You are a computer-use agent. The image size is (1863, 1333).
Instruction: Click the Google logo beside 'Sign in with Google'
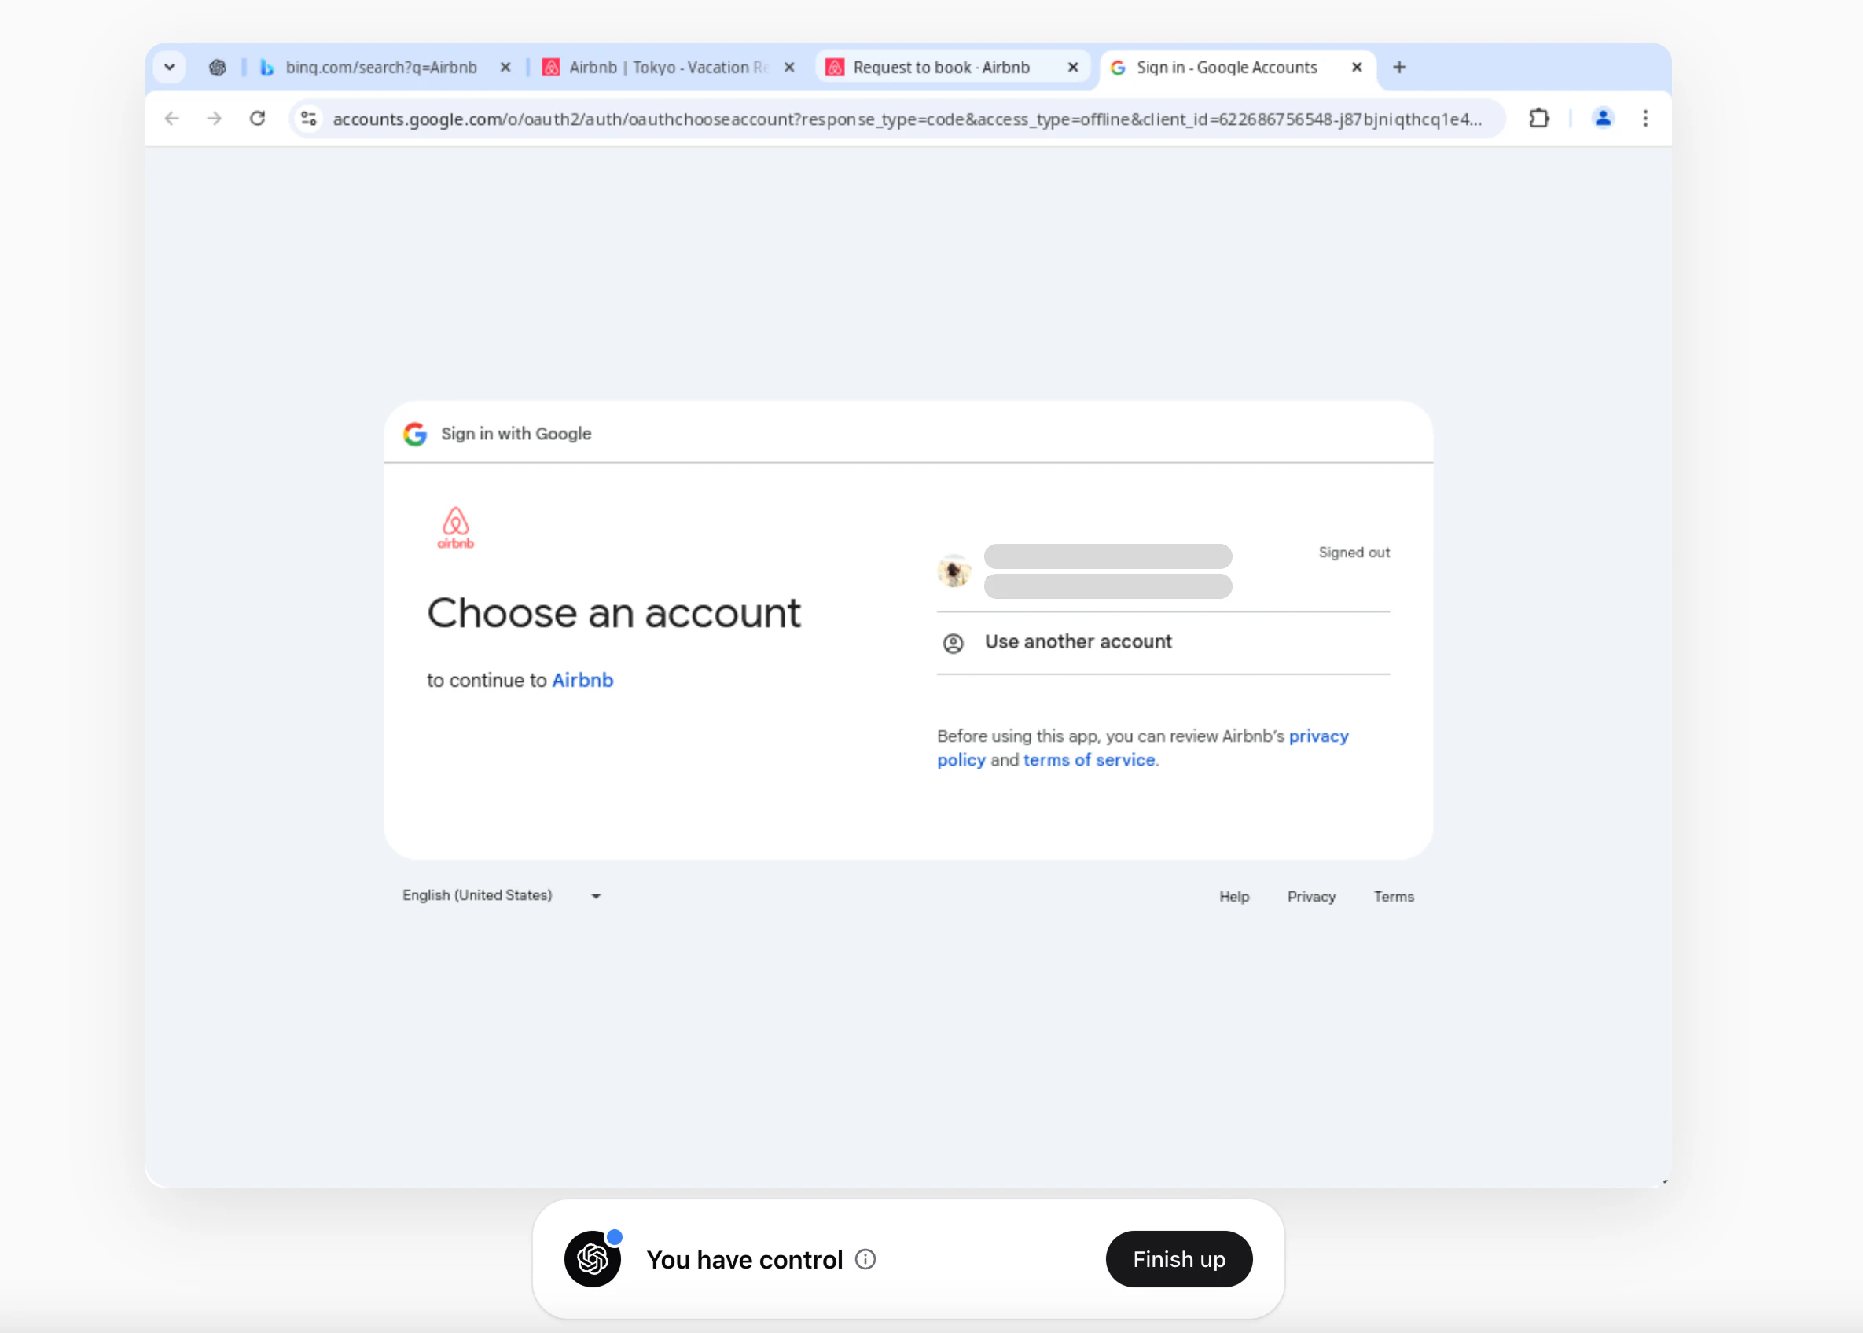click(415, 433)
